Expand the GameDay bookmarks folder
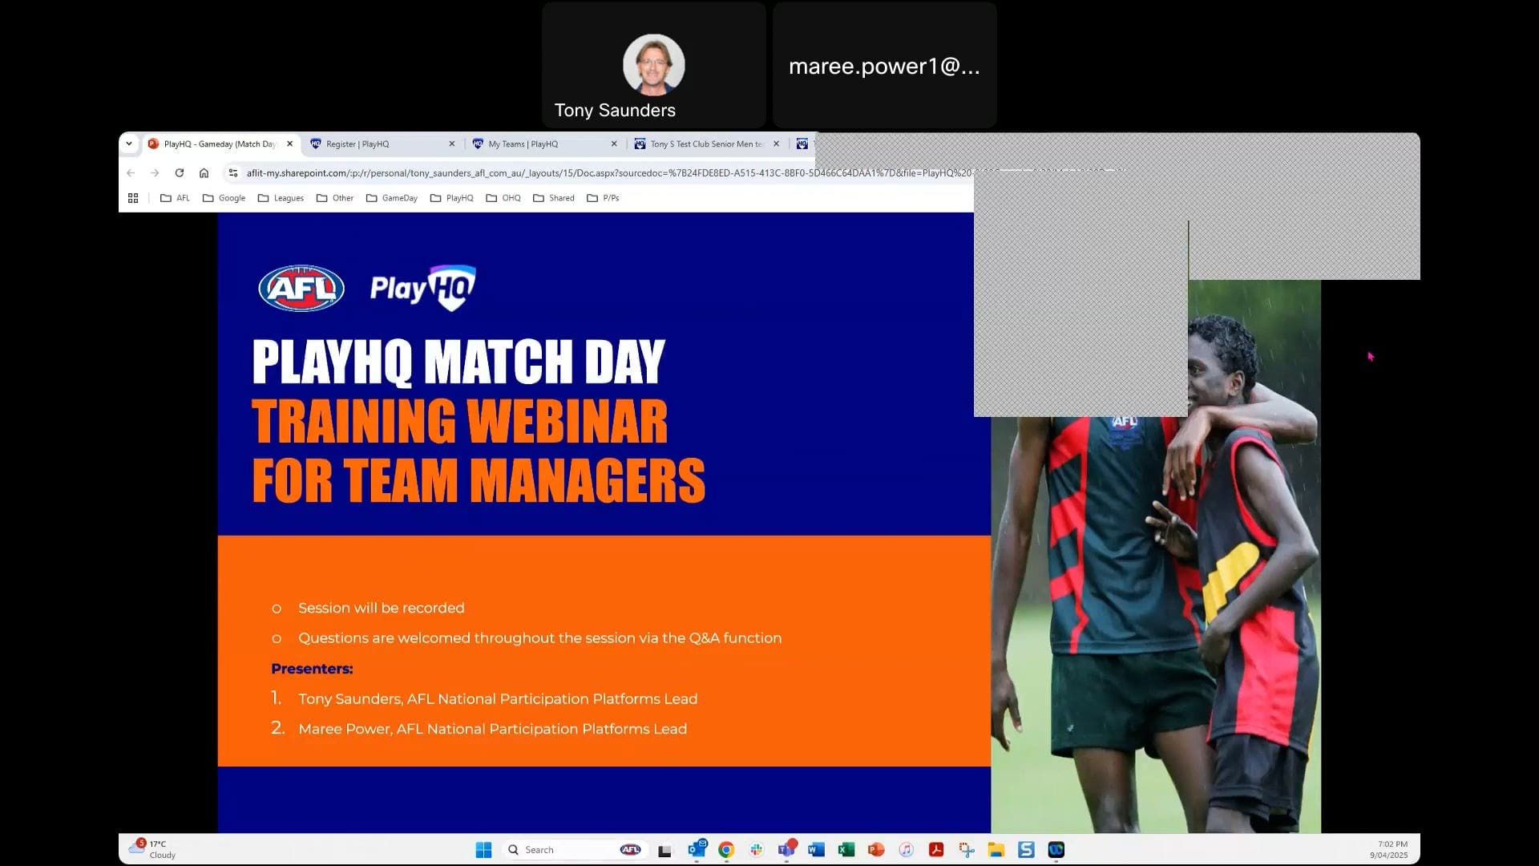This screenshot has height=866, width=1539. [x=392, y=198]
